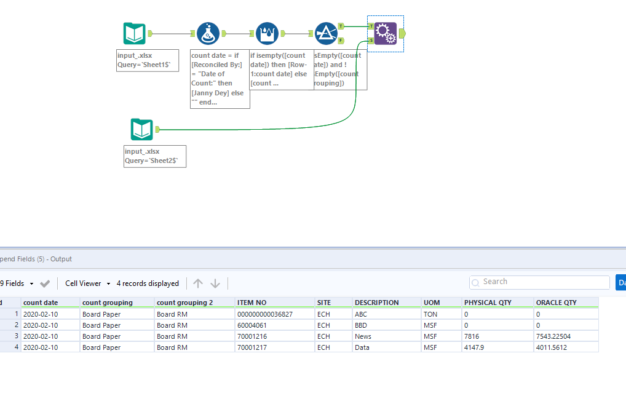The width and height of the screenshot is (626, 396).
Task: Click the Append Fields tool's S input anchor
Action: click(371, 40)
